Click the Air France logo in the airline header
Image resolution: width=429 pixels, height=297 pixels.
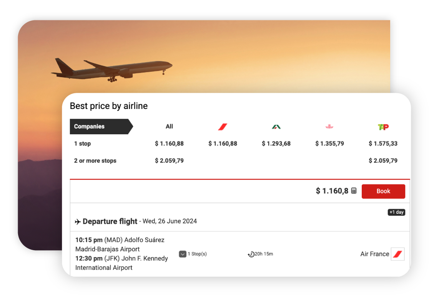[223, 127]
